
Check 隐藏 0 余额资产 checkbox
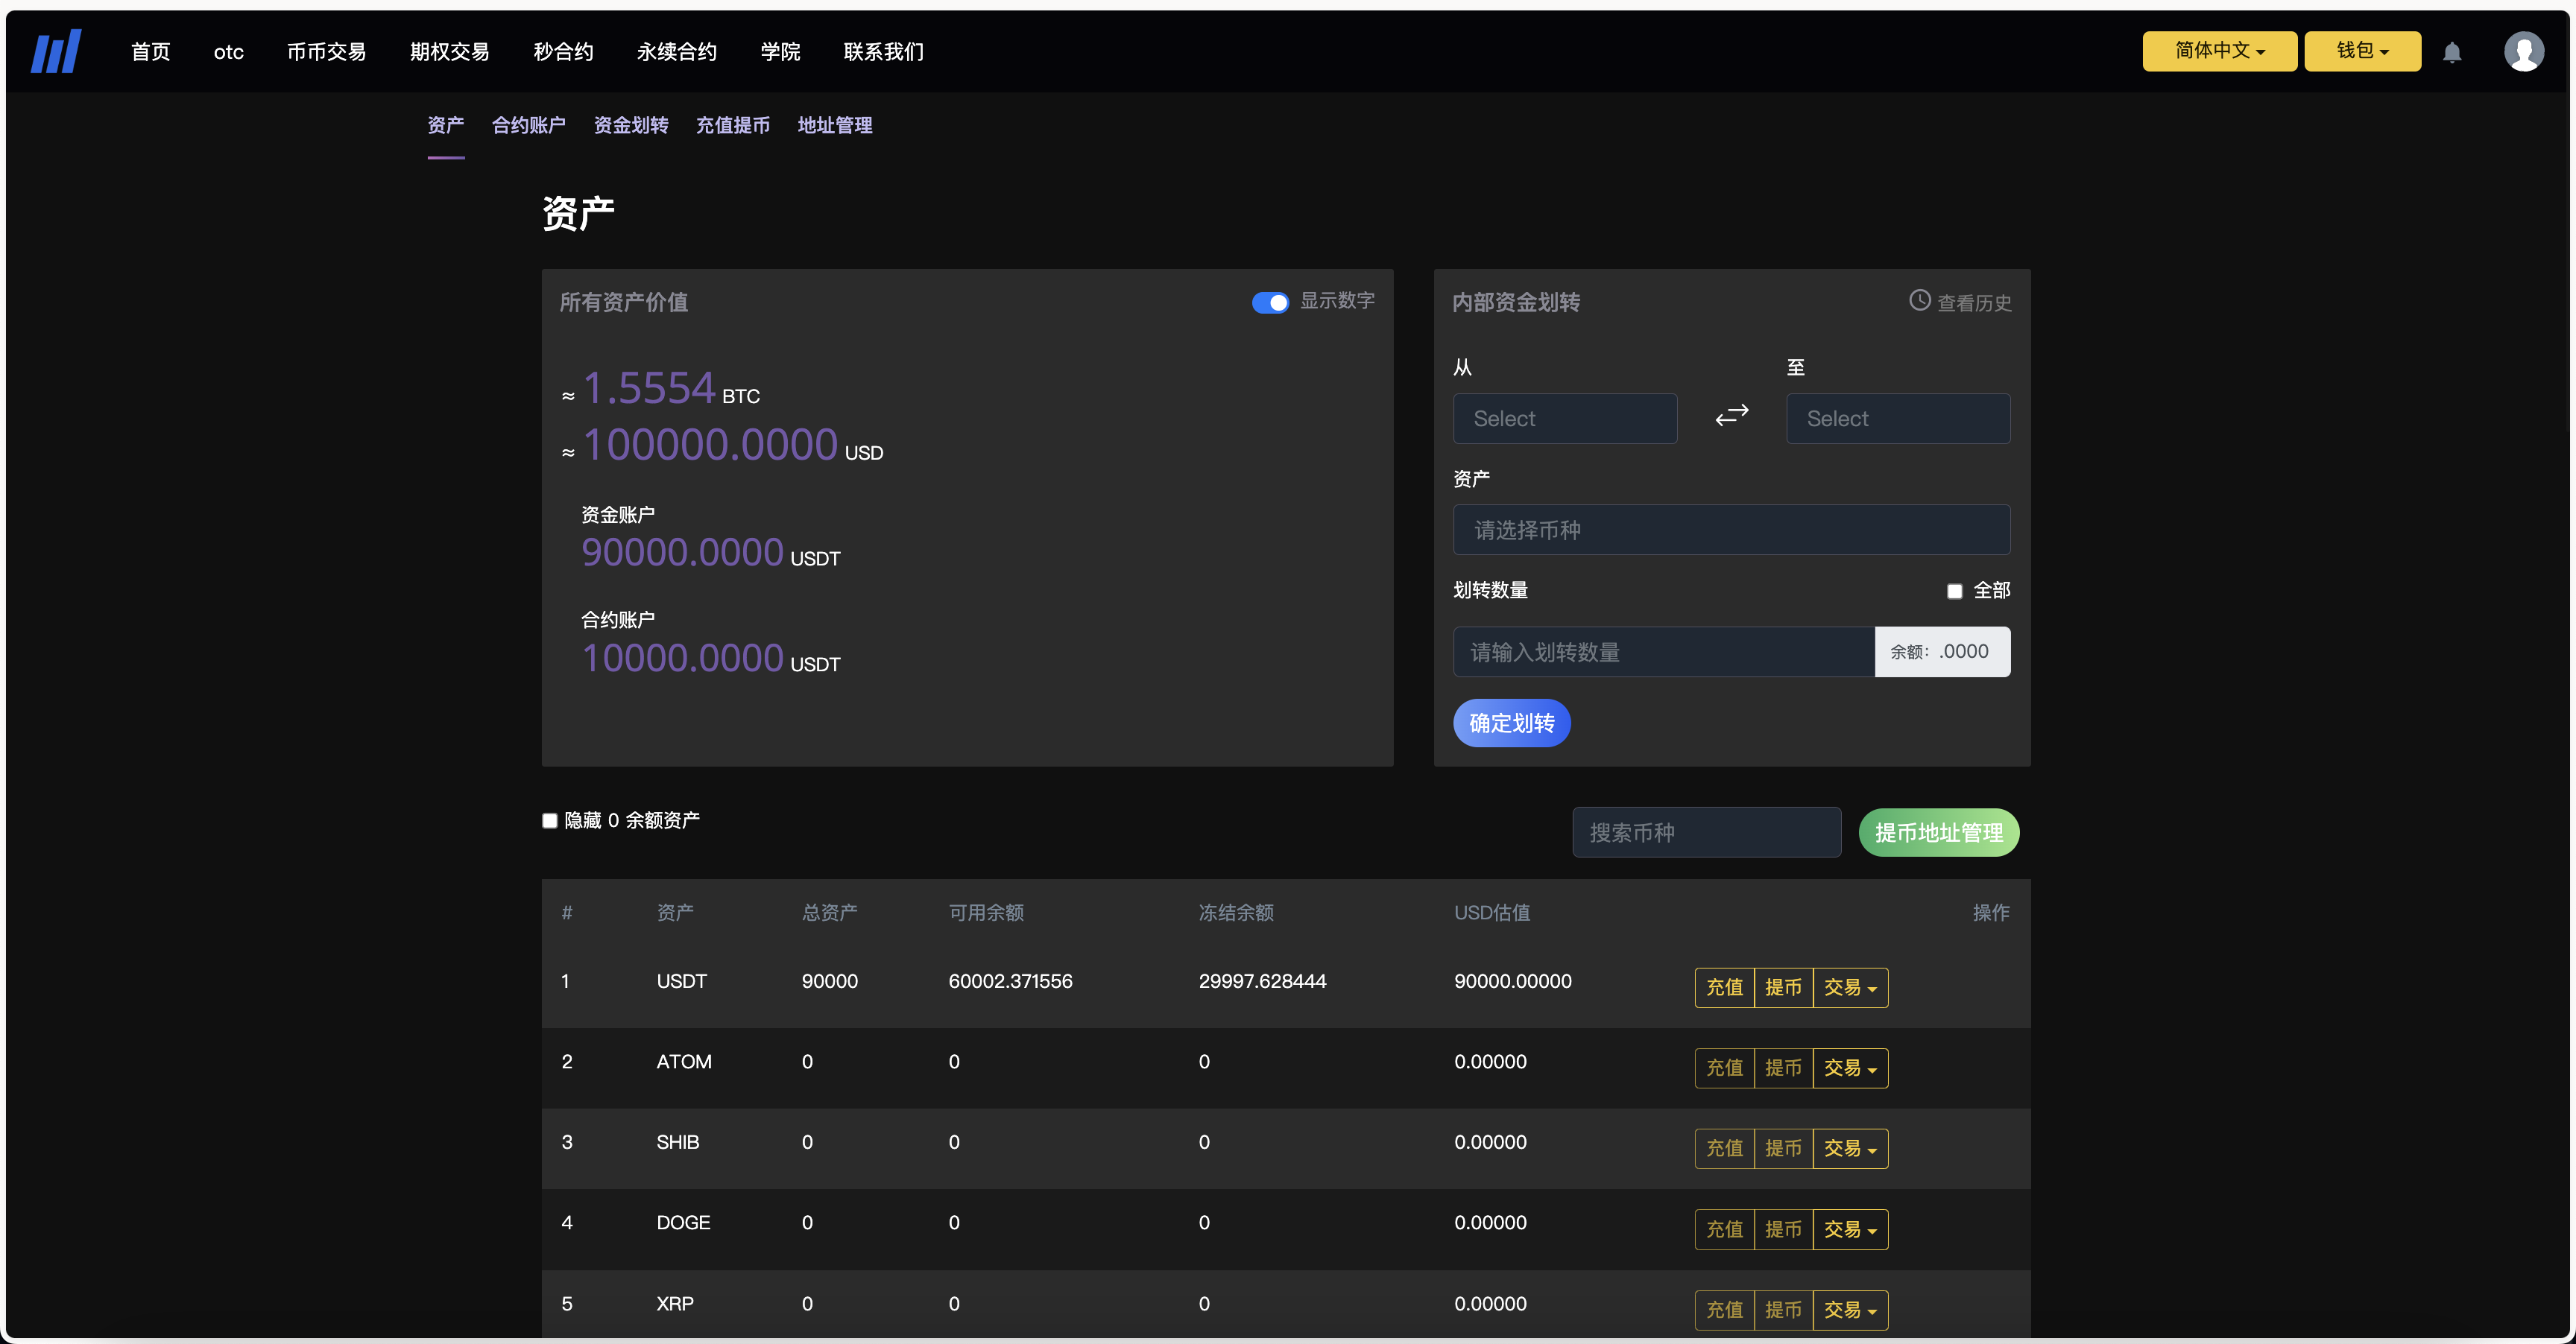pyautogui.click(x=550, y=820)
